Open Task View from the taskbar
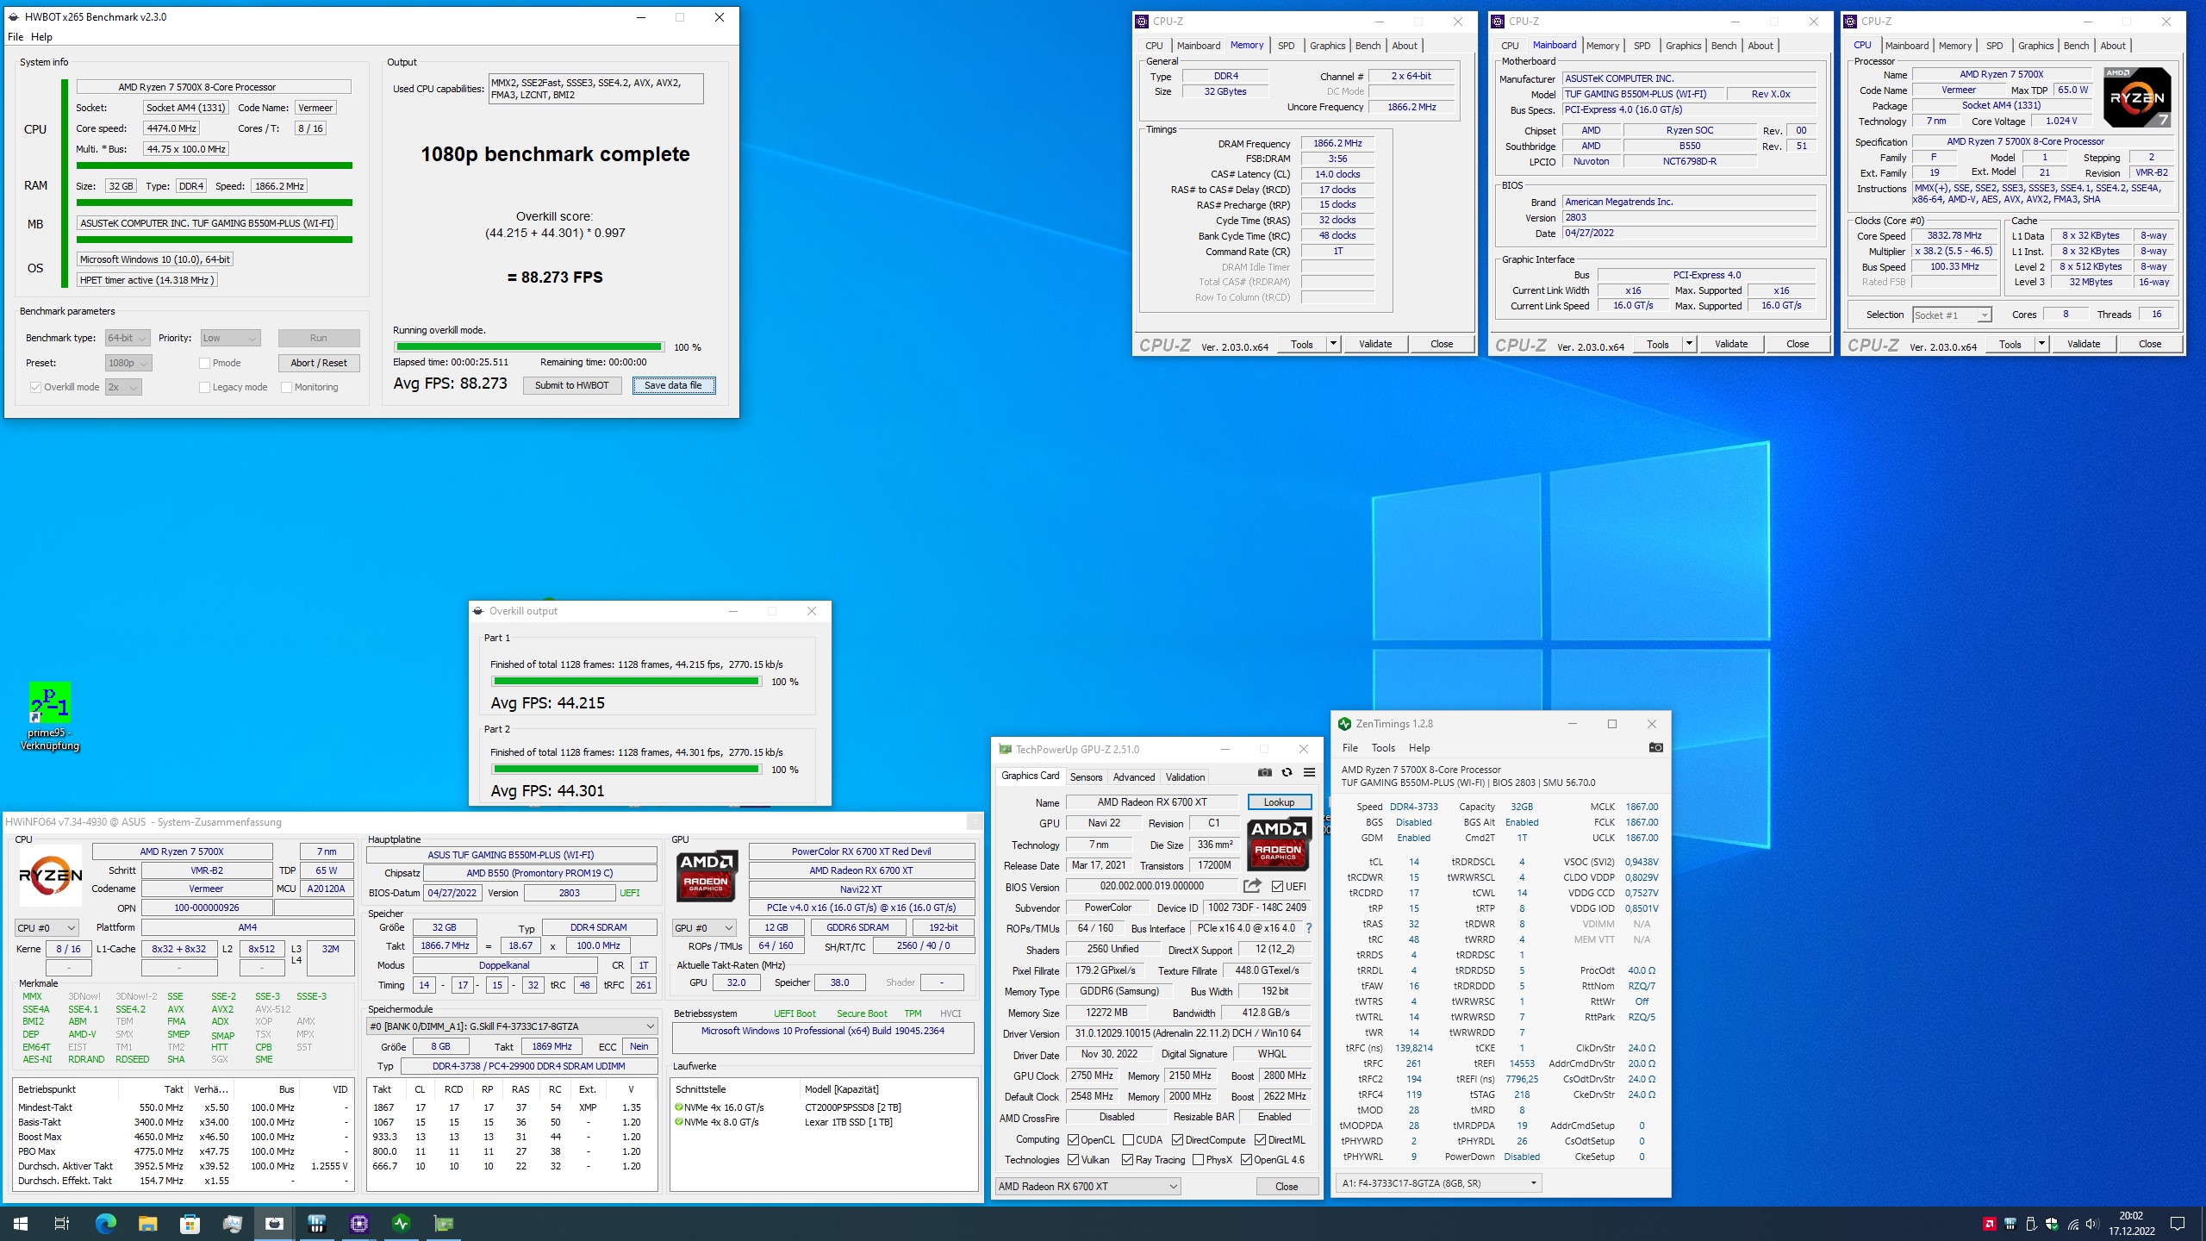This screenshot has height=1241, width=2206. click(x=62, y=1223)
